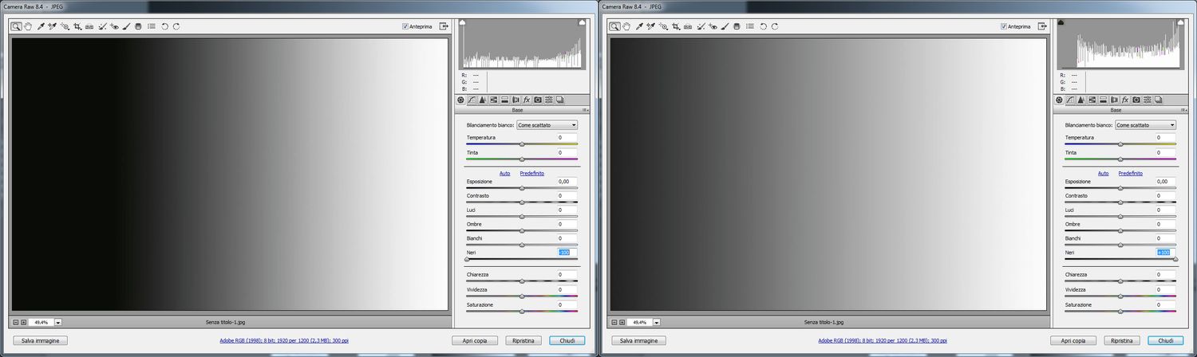
Task: Toggle highlight clipping warning in left histogram
Action: 582,23
